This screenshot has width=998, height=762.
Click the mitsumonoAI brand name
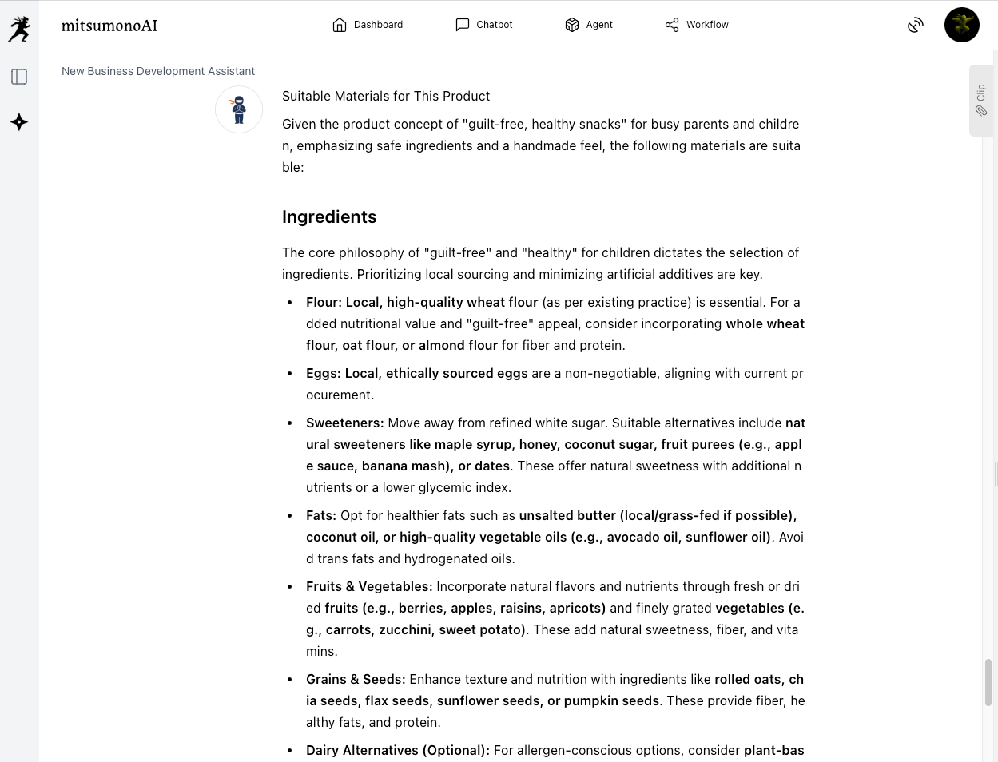109,26
